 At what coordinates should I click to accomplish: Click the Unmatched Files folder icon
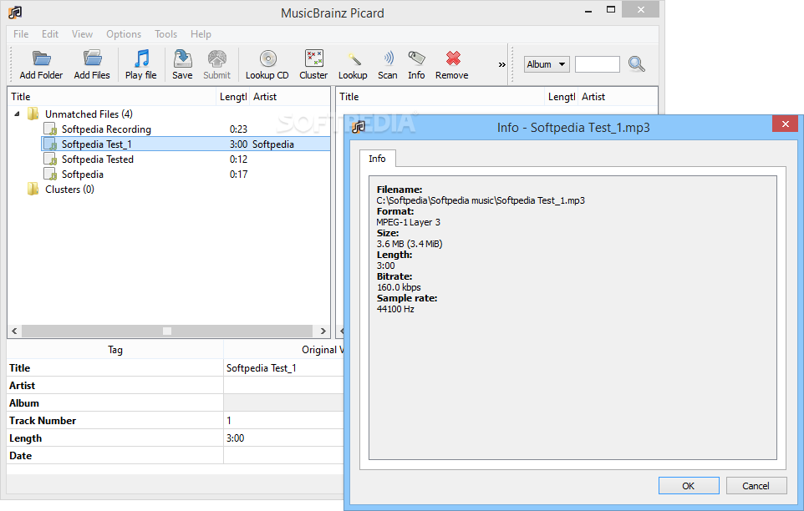coord(33,114)
